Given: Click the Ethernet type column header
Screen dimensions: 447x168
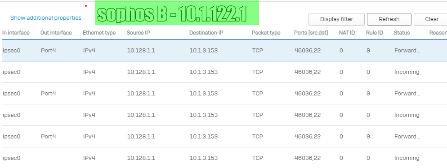Looking at the screenshot, I should tap(99, 33).
